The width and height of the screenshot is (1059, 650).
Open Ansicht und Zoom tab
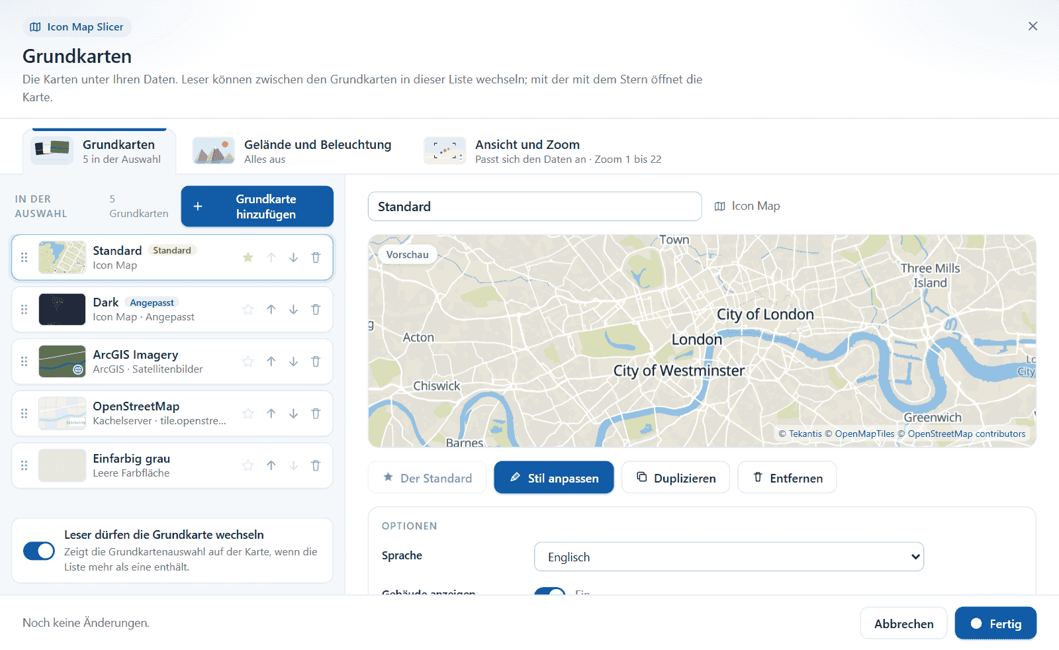[543, 151]
